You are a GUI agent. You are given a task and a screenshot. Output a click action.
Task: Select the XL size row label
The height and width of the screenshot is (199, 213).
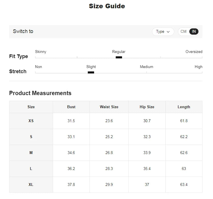click(x=31, y=185)
